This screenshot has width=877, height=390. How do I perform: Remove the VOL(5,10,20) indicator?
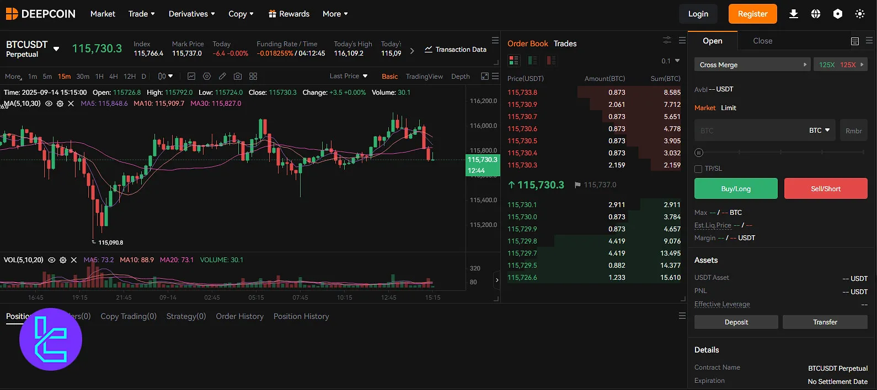[73, 260]
